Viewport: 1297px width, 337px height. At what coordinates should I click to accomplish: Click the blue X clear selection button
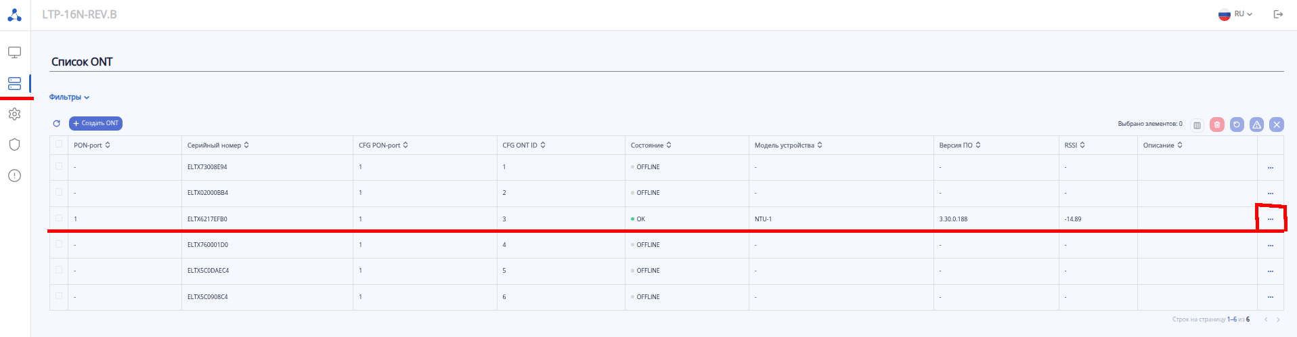tap(1276, 125)
